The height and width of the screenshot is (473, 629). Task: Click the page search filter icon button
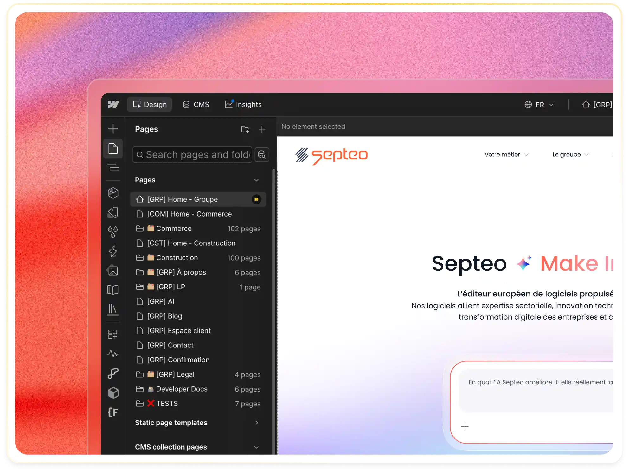point(262,155)
